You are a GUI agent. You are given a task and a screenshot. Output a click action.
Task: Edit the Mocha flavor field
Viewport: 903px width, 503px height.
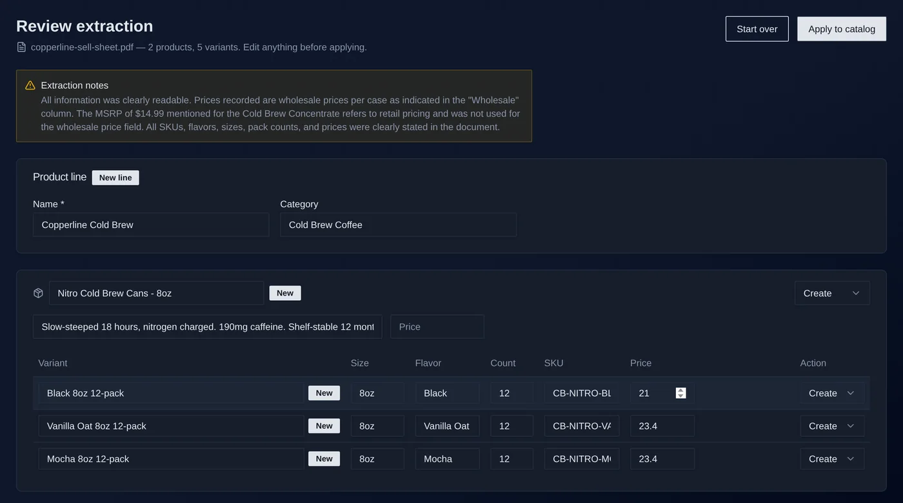click(447, 459)
